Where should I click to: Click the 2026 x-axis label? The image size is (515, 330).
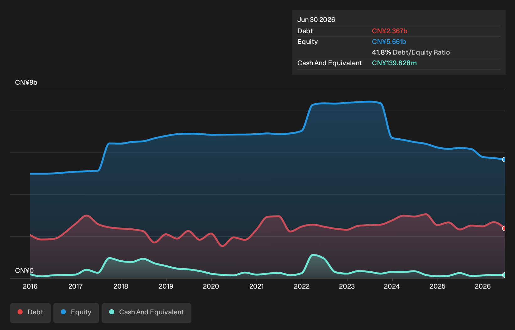(x=483, y=286)
